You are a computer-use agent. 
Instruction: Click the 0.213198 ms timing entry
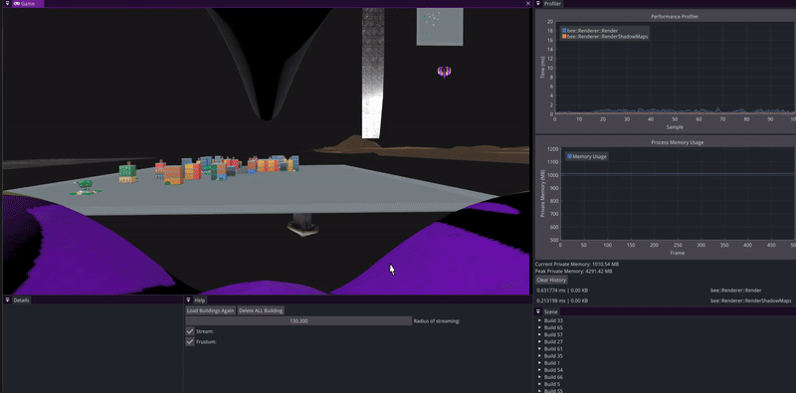coord(562,301)
